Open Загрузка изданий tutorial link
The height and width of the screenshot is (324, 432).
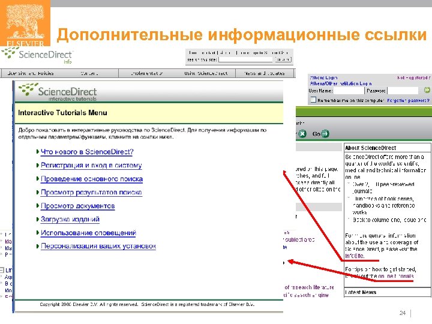coord(70,220)
